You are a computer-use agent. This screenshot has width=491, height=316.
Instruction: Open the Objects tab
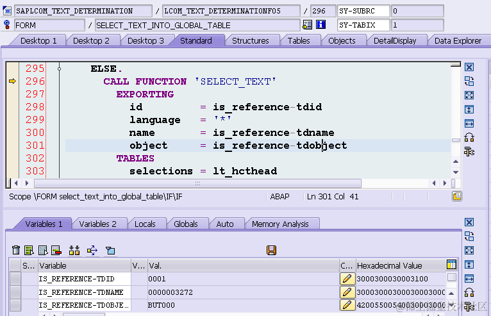[x=342, y=41]
